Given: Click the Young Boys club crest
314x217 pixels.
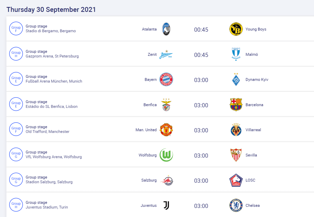Looking at the screenshot, I should tap(236, 29).
